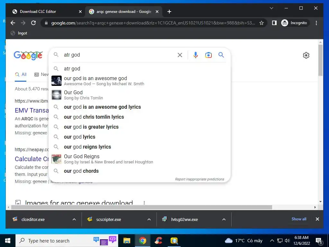Close the downloads bar

click(x=317, y=219)
